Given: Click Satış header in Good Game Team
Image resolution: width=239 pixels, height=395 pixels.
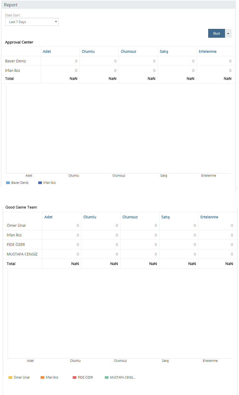Looking at the screenshot, I should coord(166,217).
